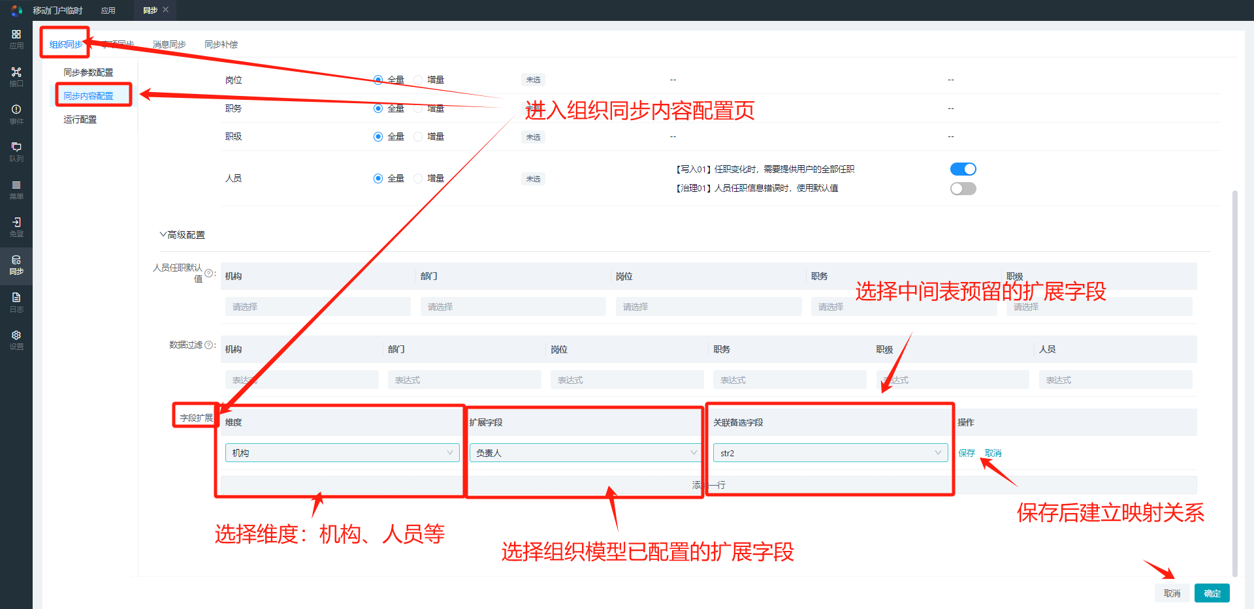
Task: Click the 应用 item in the top bar
Action: (108, 10)
